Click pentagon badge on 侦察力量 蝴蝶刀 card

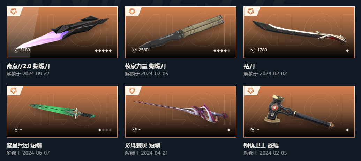pos(132,11)
